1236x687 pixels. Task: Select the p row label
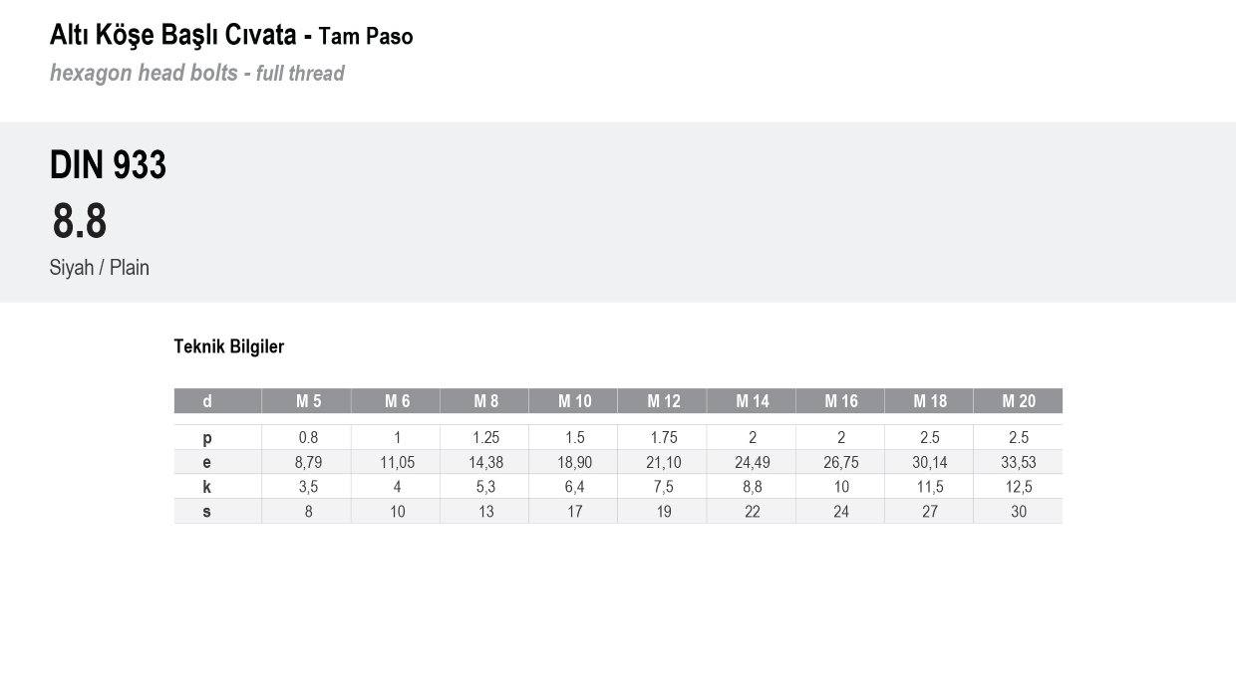pyautogui.click(x=207, y=438)
